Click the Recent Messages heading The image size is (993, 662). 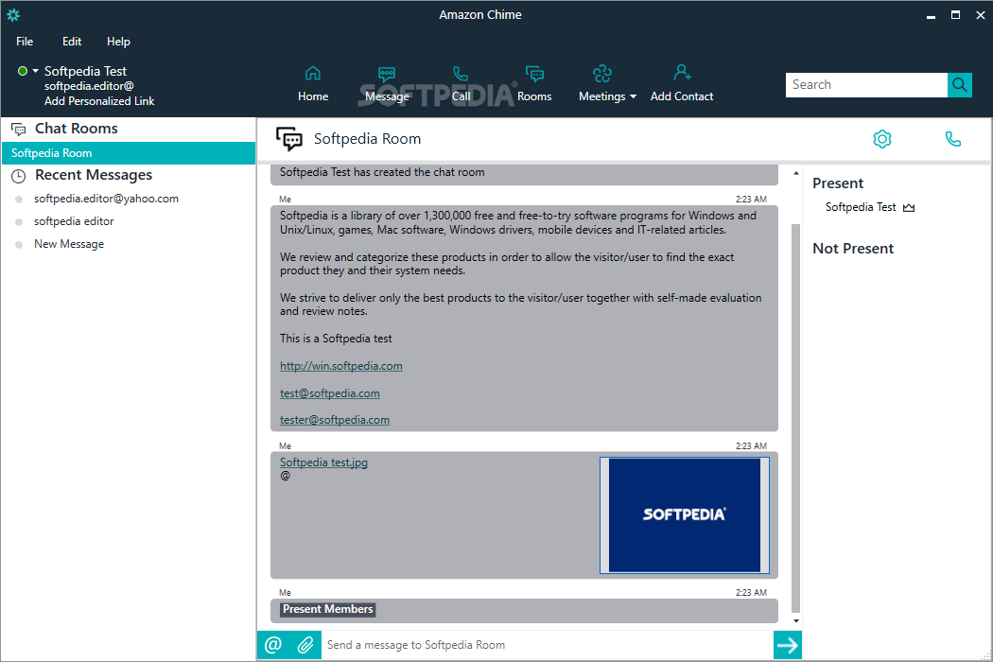94,175
